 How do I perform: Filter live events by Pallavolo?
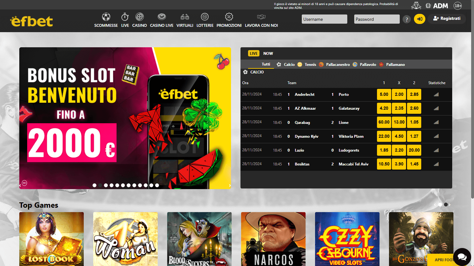point(364,65)
